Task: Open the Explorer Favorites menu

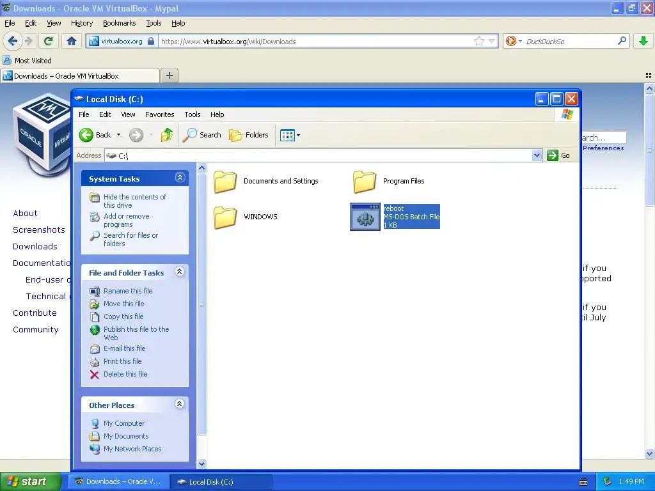Action: click(159, 114)
